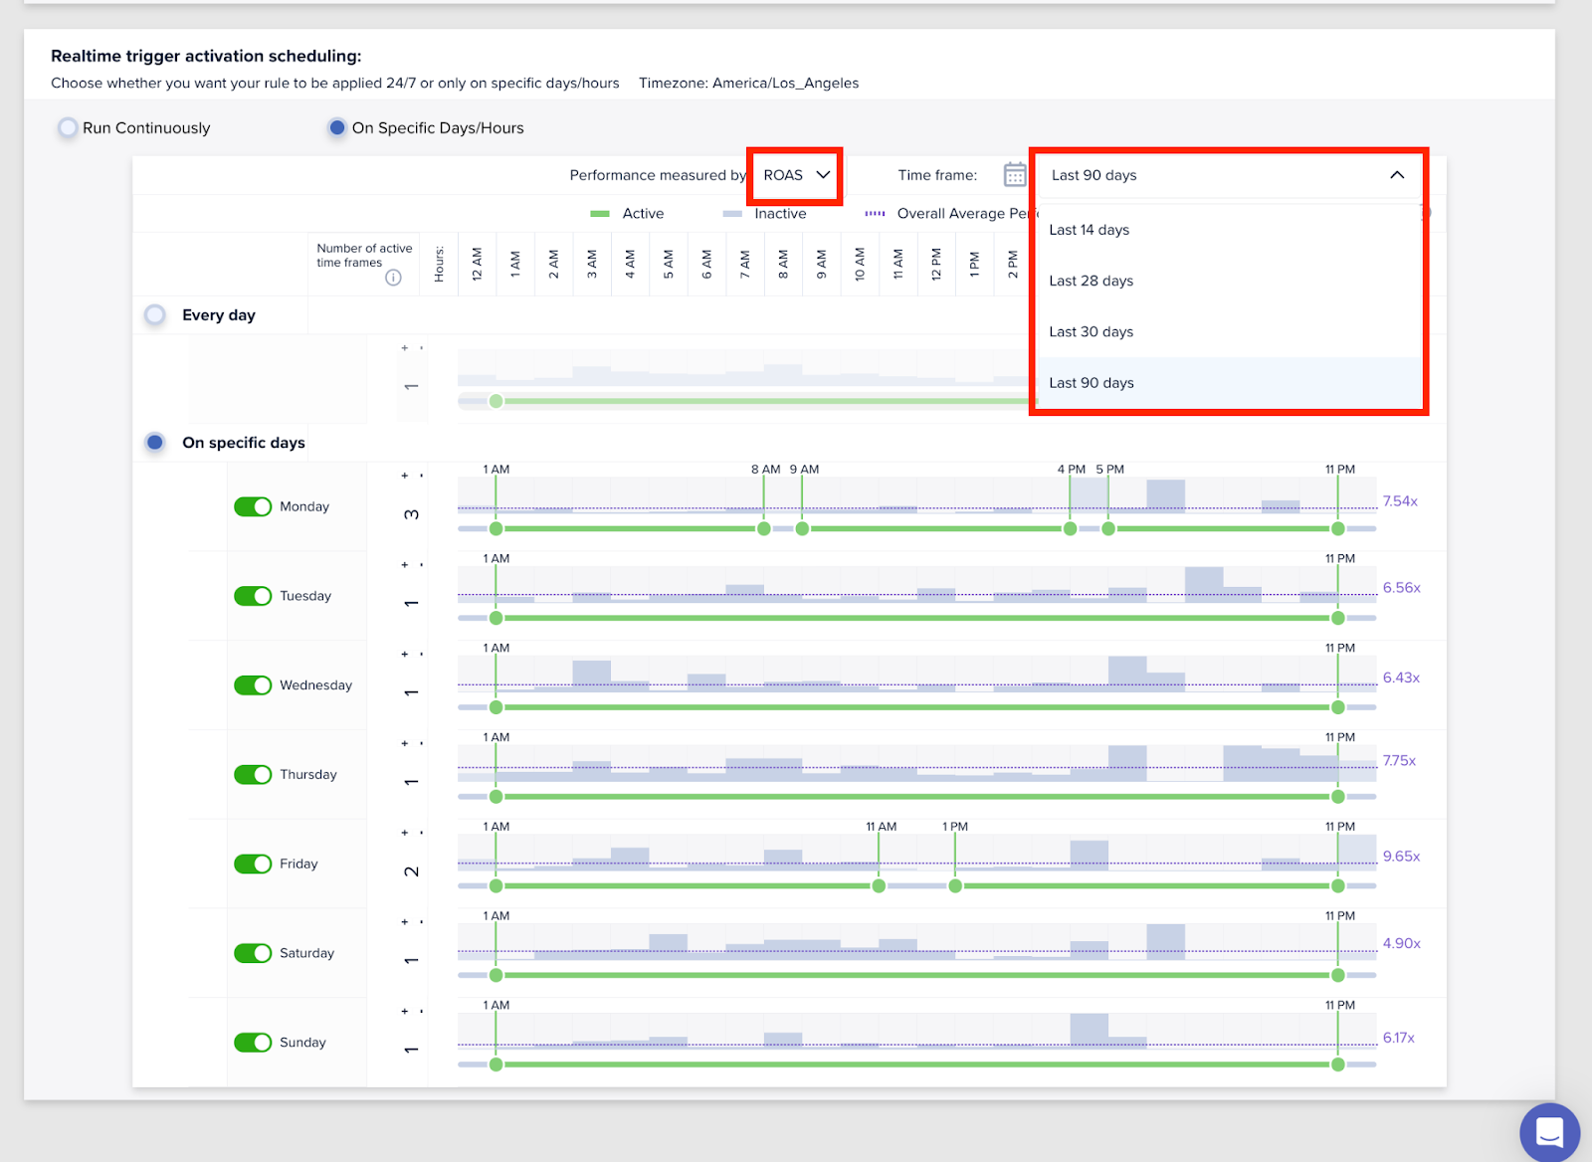Viewport: 1592px width, 1162px height.
Task: Click Thursday's 7.75x average value
Action: tap(1399, 761)
